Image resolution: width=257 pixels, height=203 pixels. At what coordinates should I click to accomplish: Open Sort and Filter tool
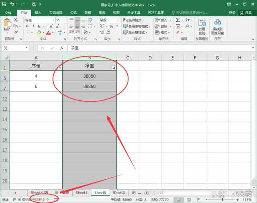[x=188, y=20]
